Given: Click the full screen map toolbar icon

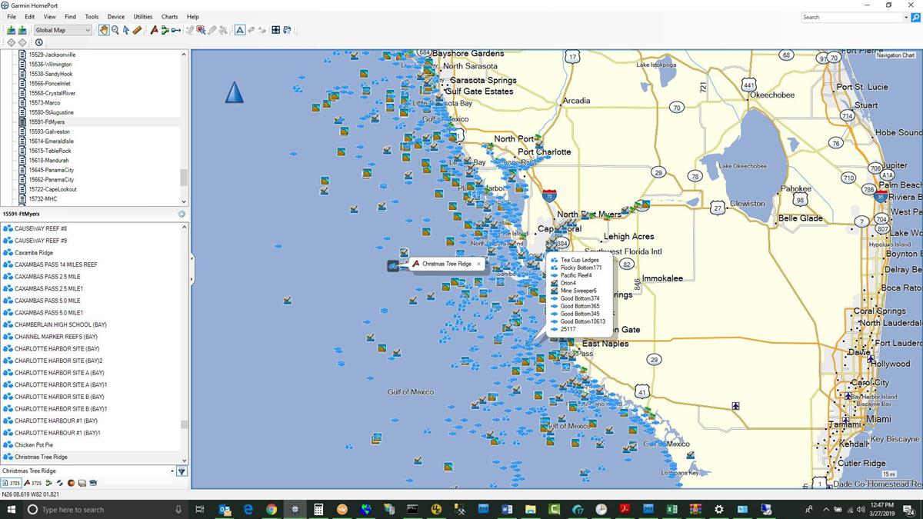Looking at the screenshot, I should pos(275,30).
